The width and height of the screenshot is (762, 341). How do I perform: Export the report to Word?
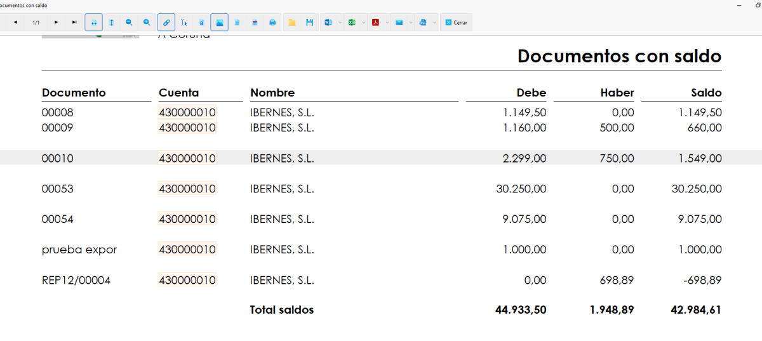tap(328, 22)
